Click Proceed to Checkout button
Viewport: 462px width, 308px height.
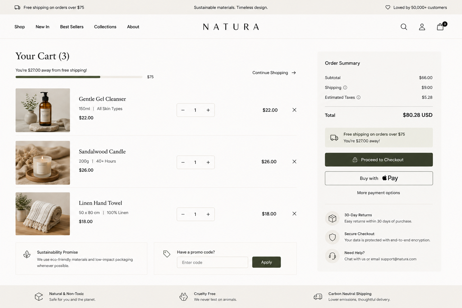pyautogui.click(x=379, y=160)
